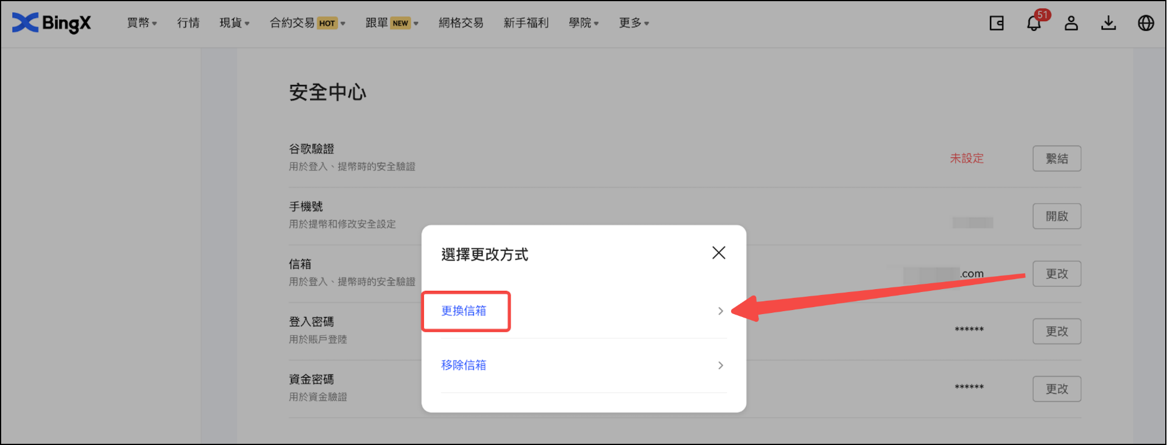1167x445 pixels.
Task: Close the 選擇更改方式 dialog
Action: coord(719,253)
